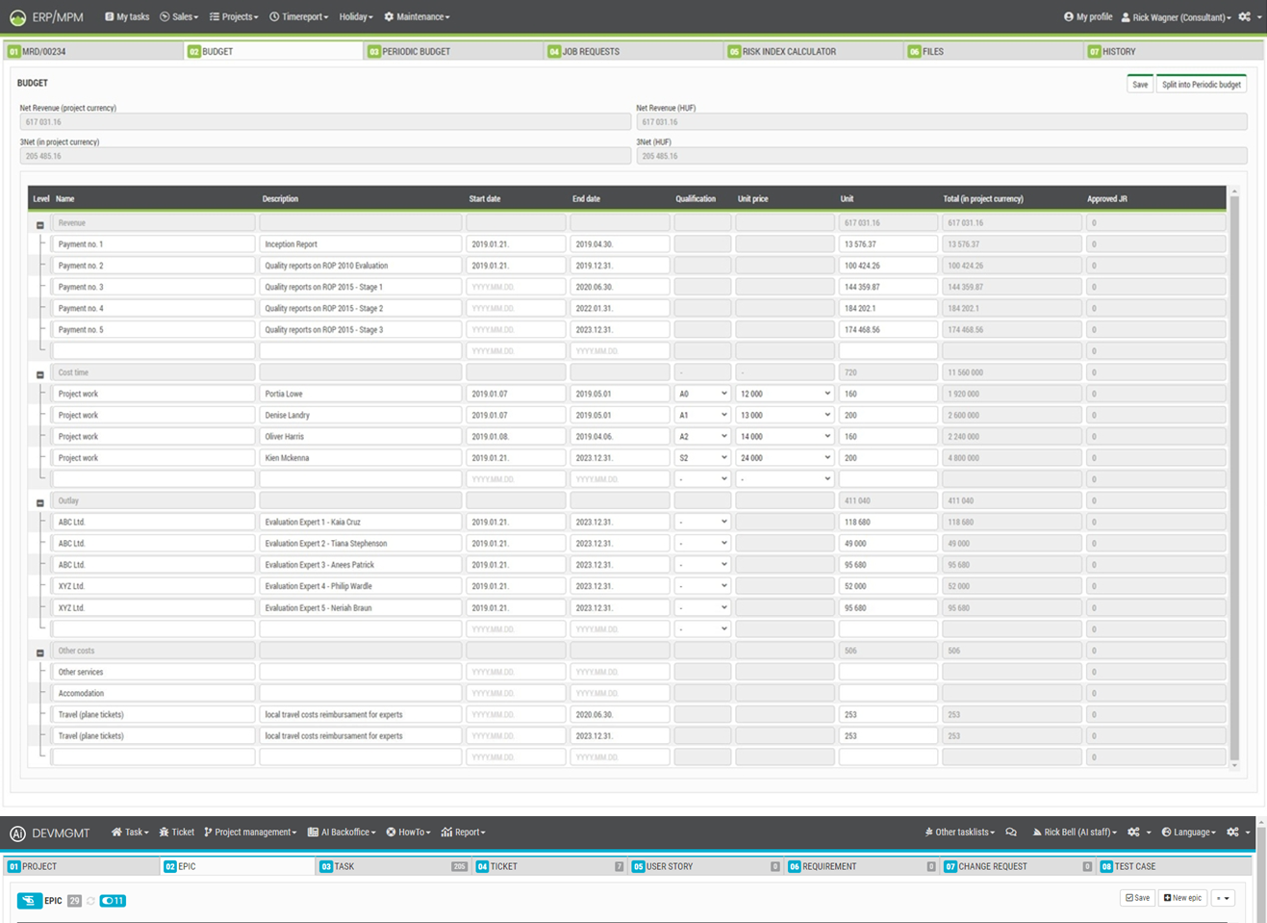
Task: Switch to the TICKET tab
Action: click(549, 866)
